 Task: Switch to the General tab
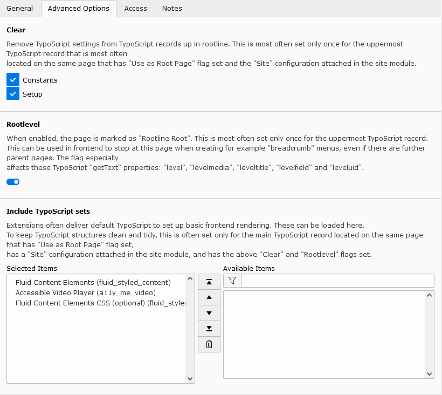[x=20, y=8]
